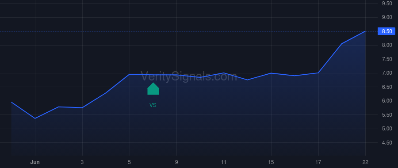Click the VS text under the marker
This screenshot has width=398, height=168.
click(x=153, y=105)
